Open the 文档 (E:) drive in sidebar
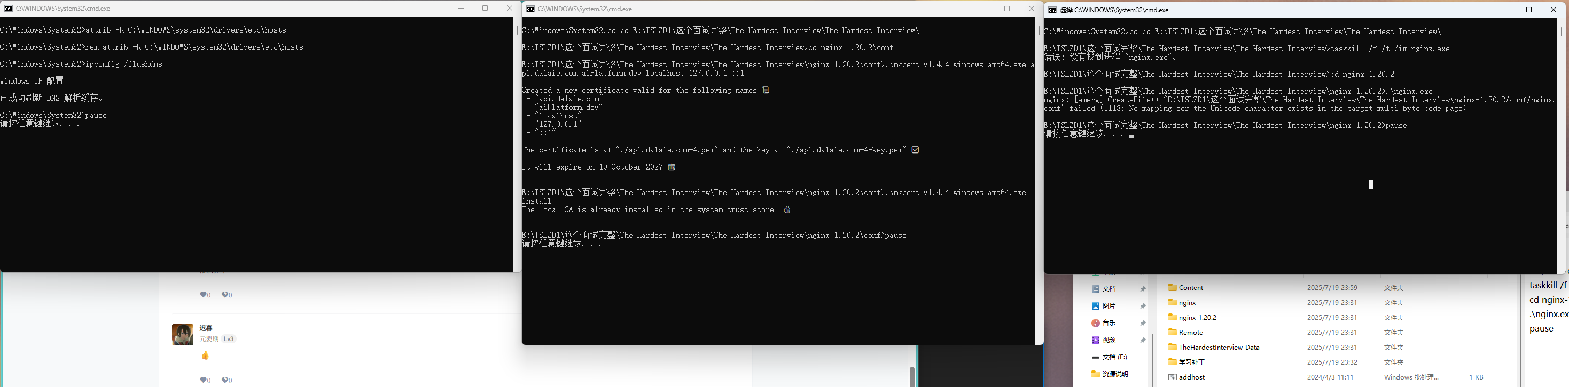 click(1114, 357)
